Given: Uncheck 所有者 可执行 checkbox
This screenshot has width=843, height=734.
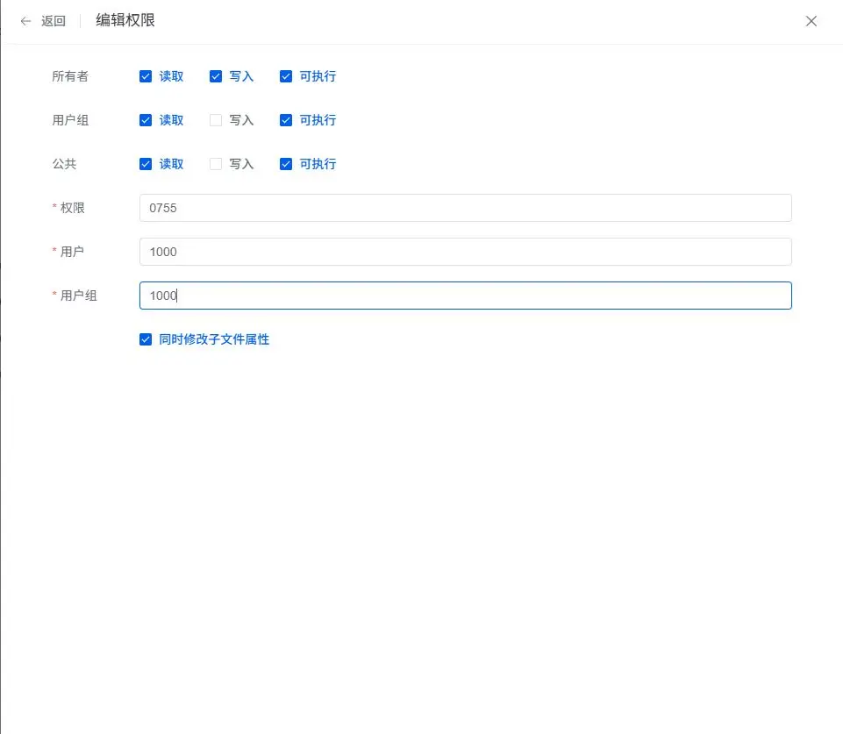Looking at the screenshot, I should pos(286,76).
